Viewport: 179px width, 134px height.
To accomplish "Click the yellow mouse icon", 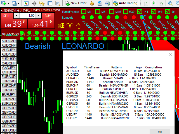I will [x=78, y=26].
